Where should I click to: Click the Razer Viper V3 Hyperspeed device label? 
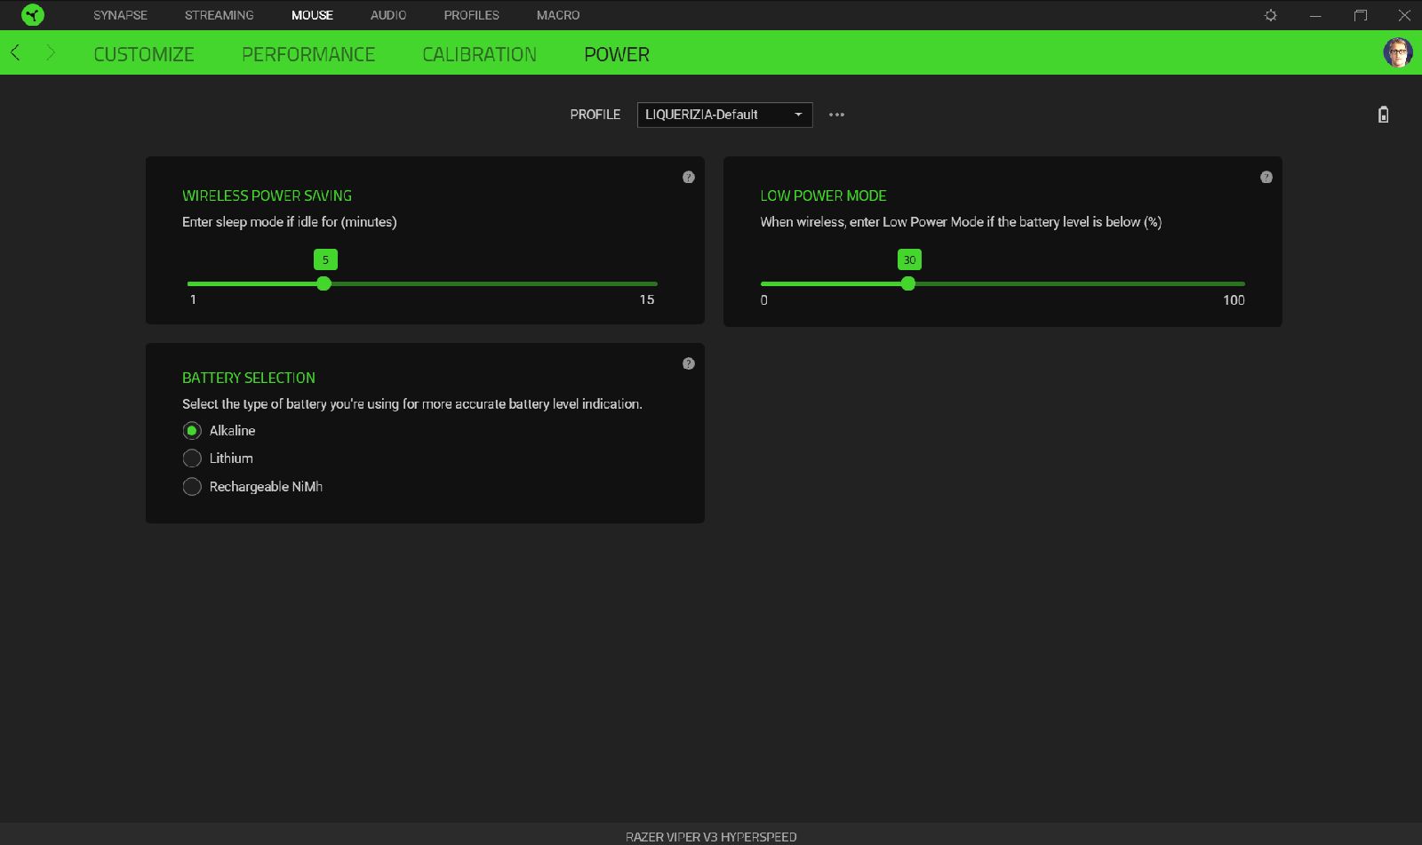711,837
